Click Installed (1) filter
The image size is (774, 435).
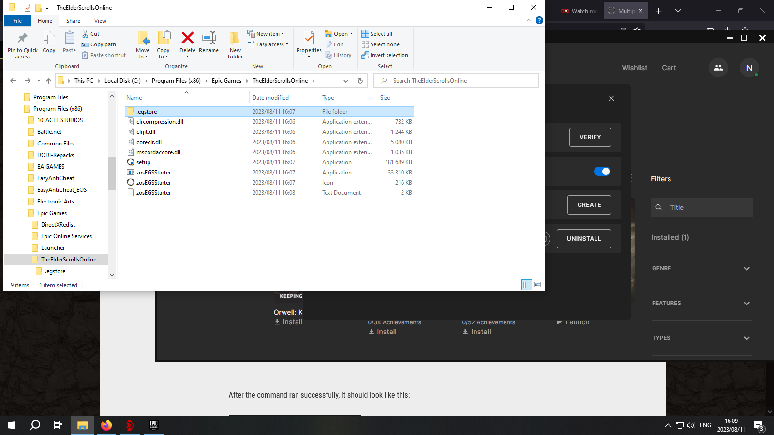coord(670,237)
